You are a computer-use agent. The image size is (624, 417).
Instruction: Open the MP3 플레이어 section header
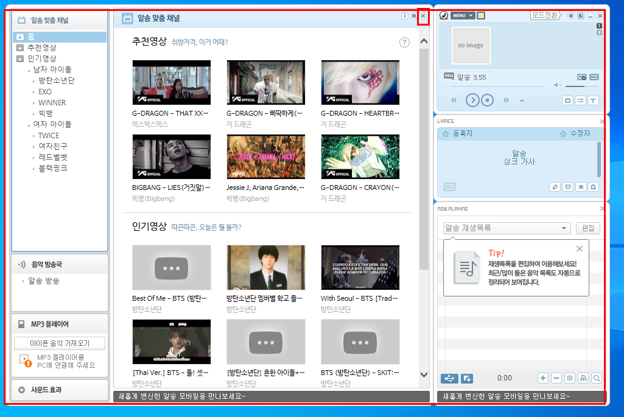tap(60, 324)
